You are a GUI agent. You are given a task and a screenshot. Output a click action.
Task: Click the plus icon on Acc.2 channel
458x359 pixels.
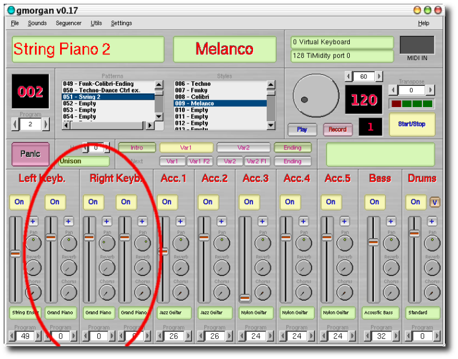tap(222, 222)
